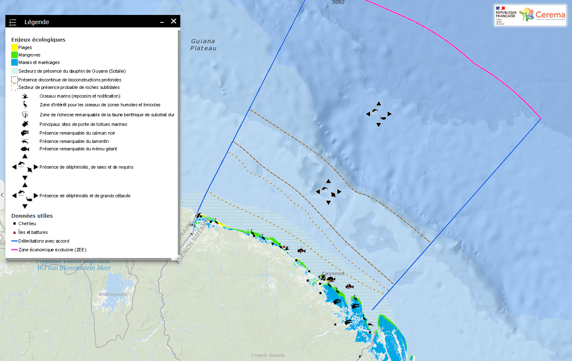Viewport: 572px width, 361px height.
Task: Click 'Zone économique exclusive (ZEE)' label
Action: [52, 250]
